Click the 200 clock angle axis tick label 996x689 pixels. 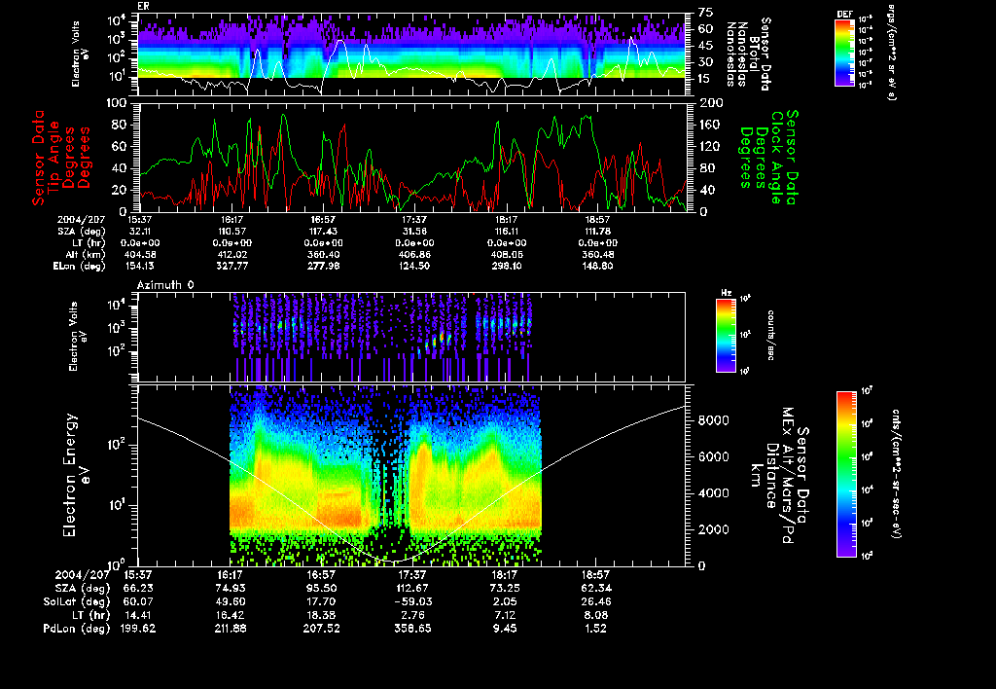click(x=711, y=103)
